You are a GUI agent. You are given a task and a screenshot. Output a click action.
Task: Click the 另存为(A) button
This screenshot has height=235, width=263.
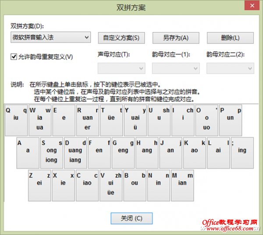176,38
